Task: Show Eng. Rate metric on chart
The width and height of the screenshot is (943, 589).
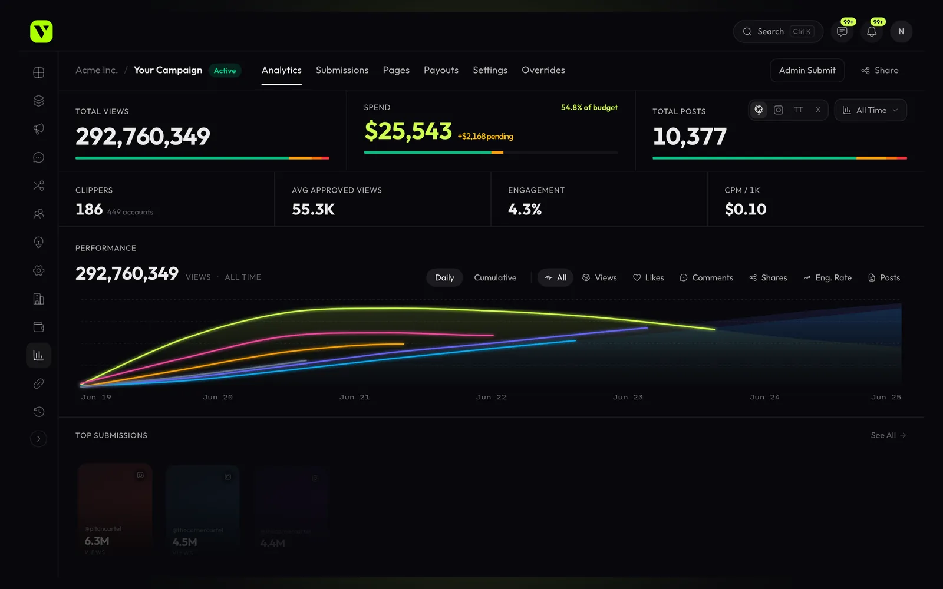Action: [x=827, y=277]
